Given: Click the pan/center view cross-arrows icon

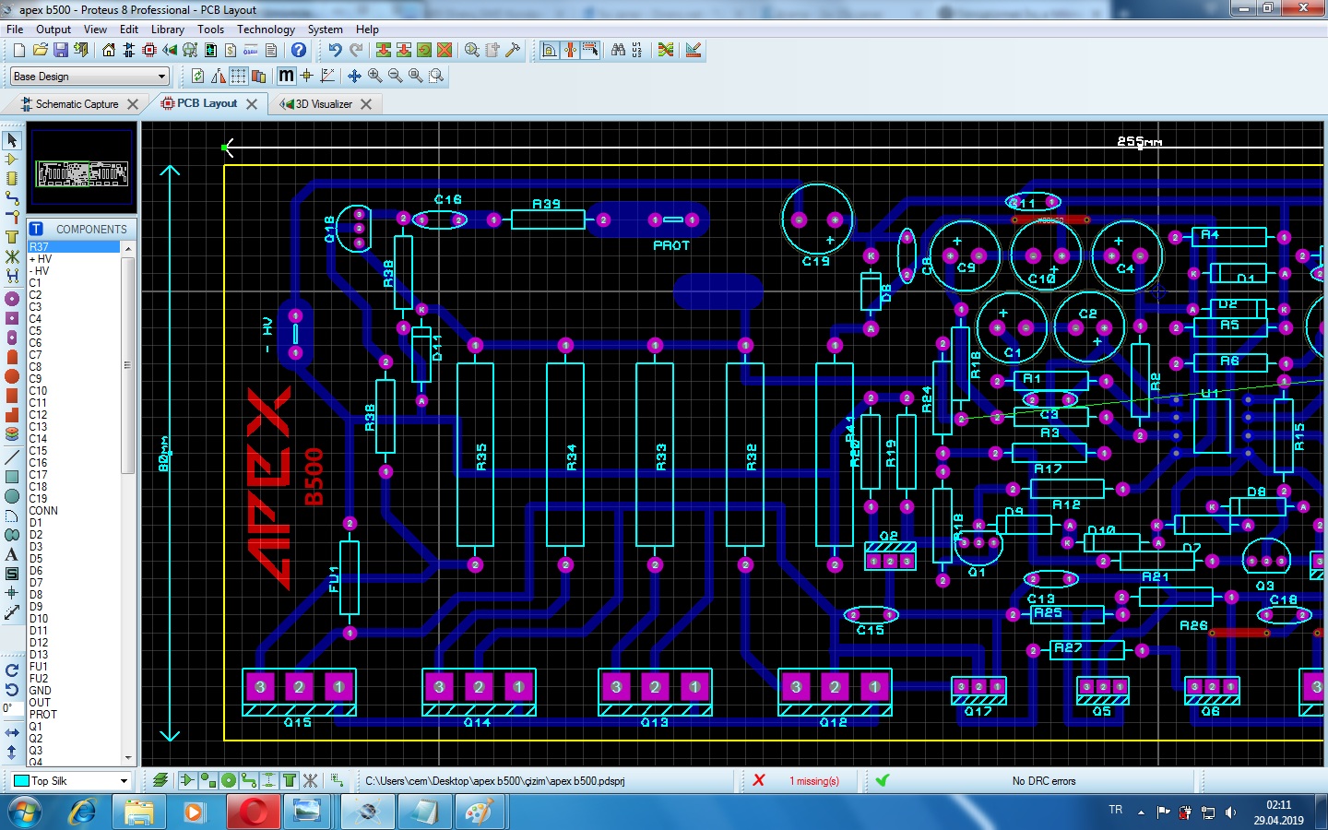Looking at the screenshot, I should [x=355, y=76].
